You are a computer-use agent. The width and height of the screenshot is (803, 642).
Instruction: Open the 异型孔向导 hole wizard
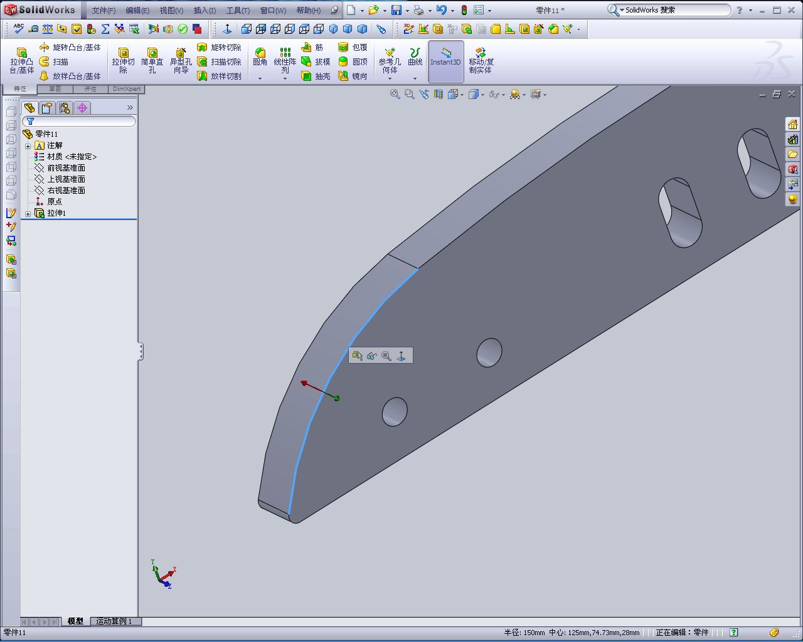181,61
